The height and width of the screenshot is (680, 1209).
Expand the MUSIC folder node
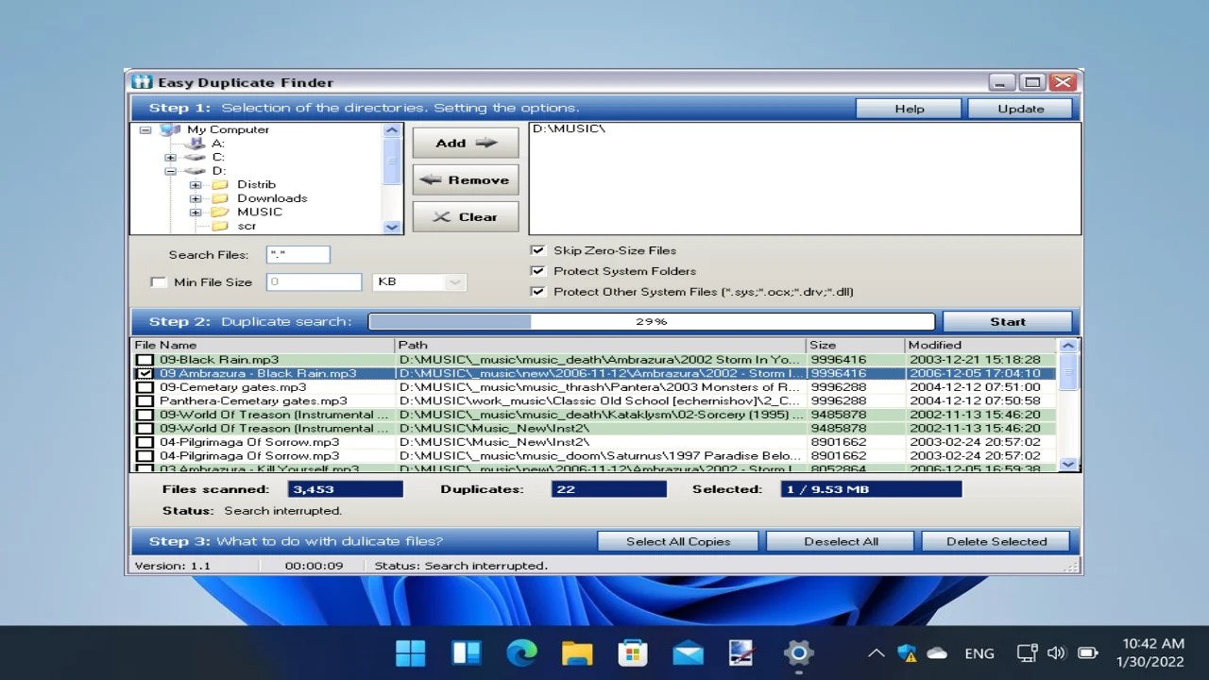point(196,212)
